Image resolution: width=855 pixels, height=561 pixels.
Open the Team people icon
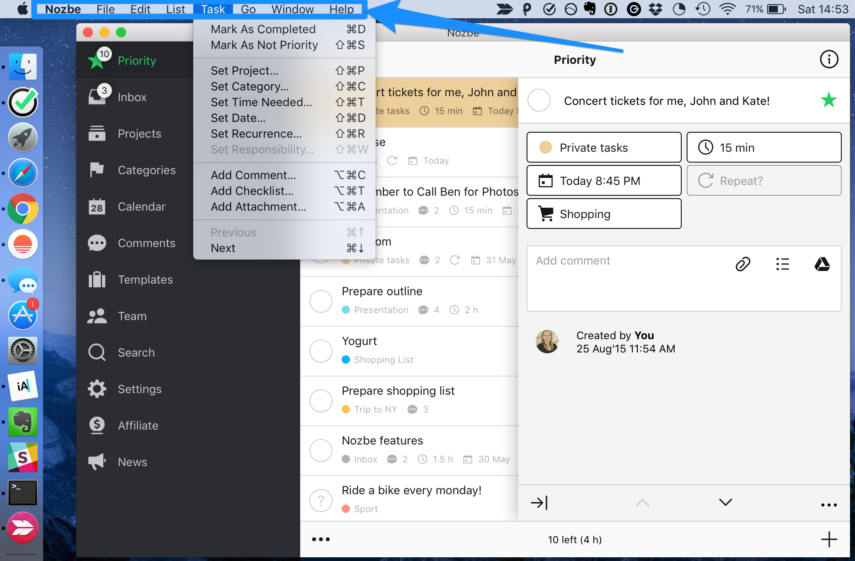click(97, 316)
